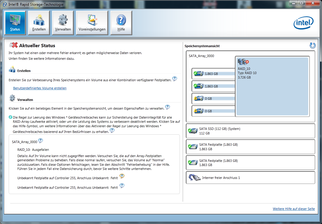Screen dimensions: 322x224
Task: Select the lower standalone SATA Festplatte 1.863 GB
Action: coord(250,163)
